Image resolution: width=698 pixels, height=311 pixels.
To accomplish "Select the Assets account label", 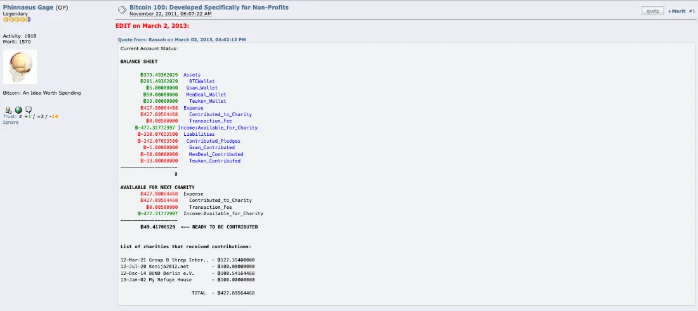I will click(x=192, y=75).
